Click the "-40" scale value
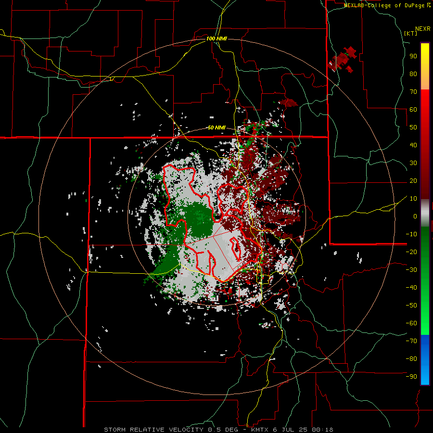The image size is (433, 433). [411, 288]
